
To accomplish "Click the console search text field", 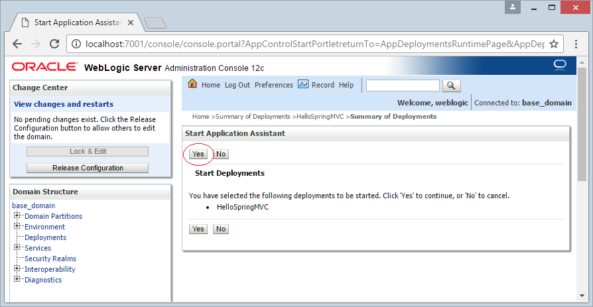I will point(403,86).
